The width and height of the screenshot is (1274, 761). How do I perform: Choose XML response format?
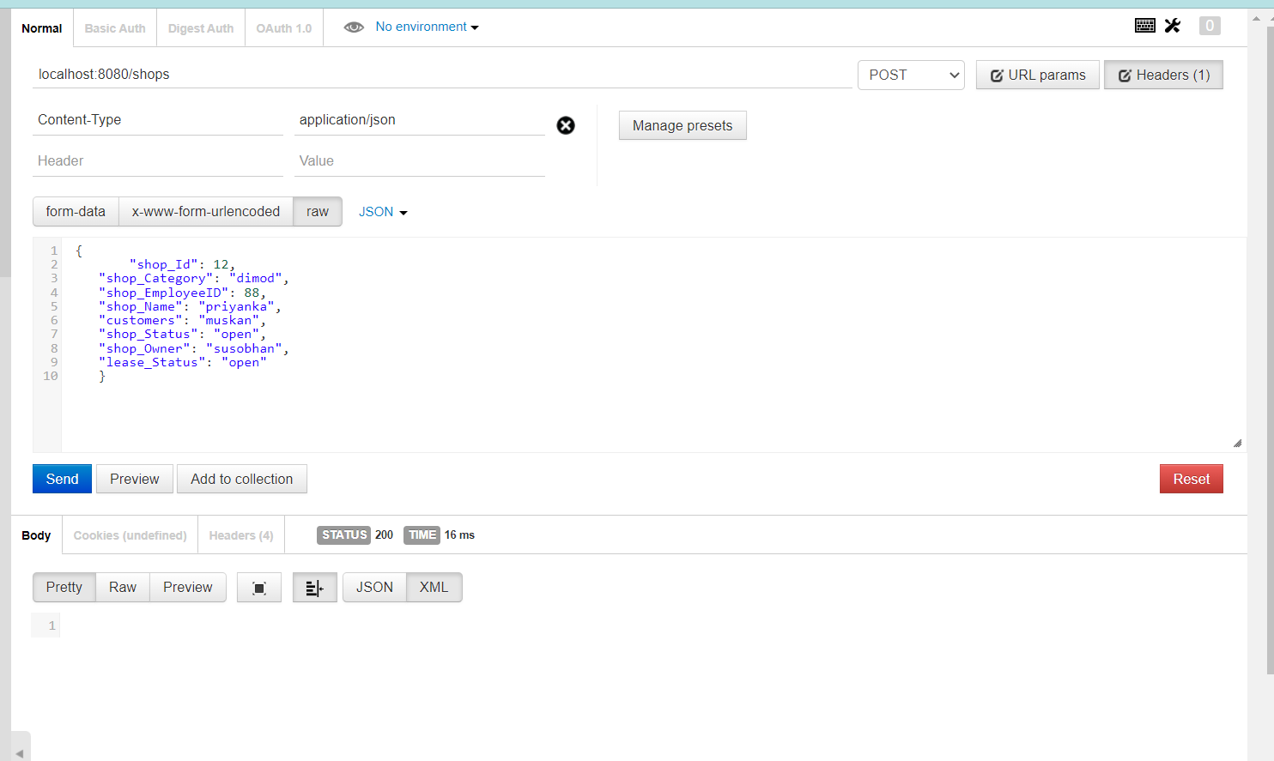[434, 588]
